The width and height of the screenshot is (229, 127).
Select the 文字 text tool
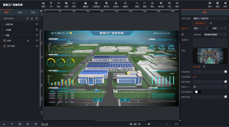[51, 5]
